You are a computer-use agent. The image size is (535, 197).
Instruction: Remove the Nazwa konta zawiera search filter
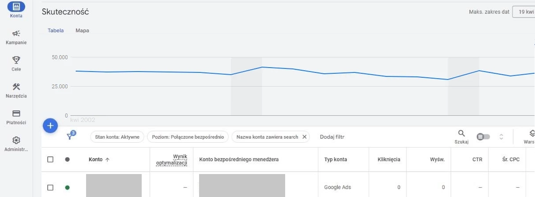point(304,137)
